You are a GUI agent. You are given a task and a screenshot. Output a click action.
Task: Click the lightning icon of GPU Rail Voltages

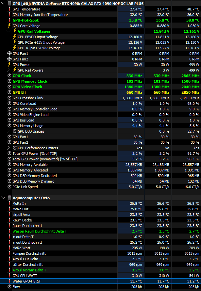click(x=15, y=31)
